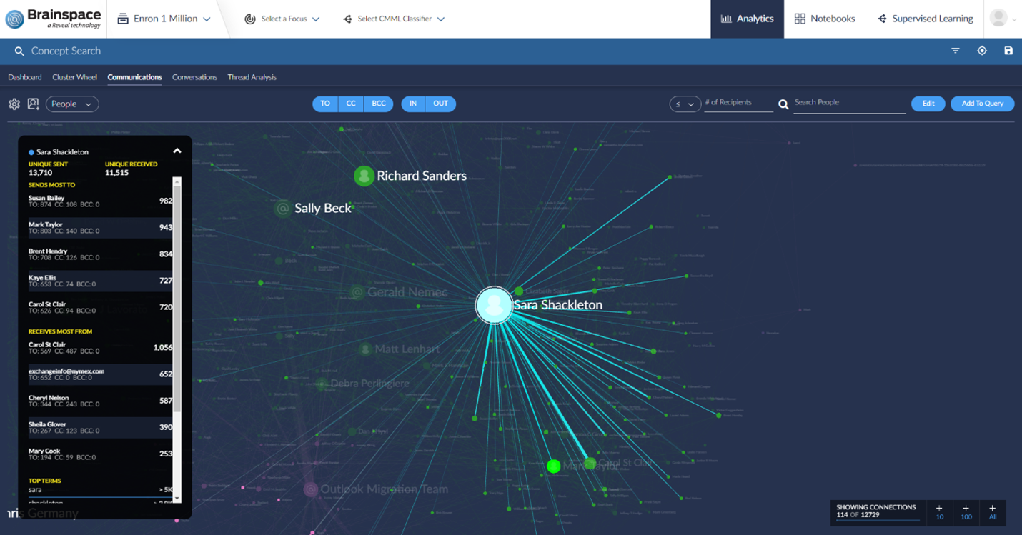Click the Matt Lenhart node
The image size is (1022, 535).
(365, 349)
